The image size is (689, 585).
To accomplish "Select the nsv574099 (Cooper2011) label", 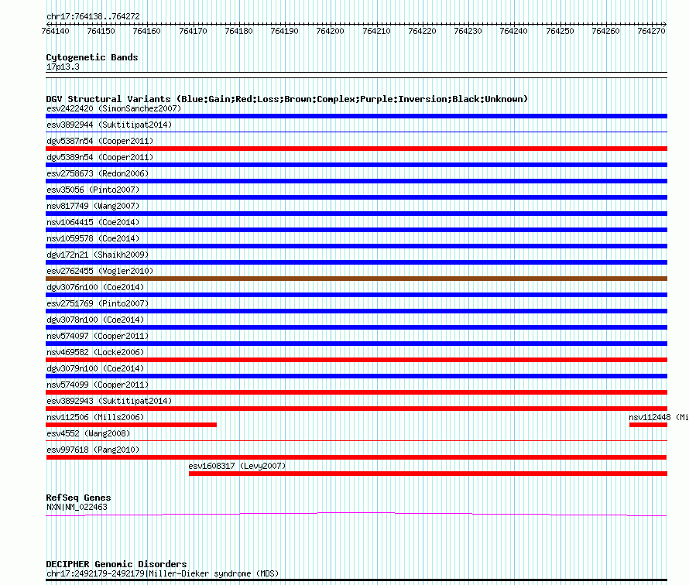I will tap(98, 385).
